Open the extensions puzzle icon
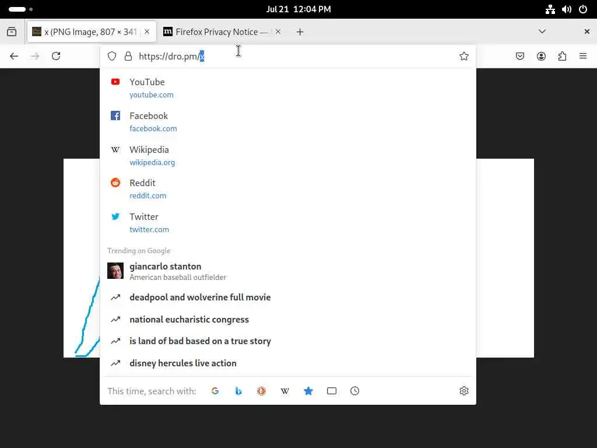This screenshot has height=448, width=597. (x=562, y=57)
